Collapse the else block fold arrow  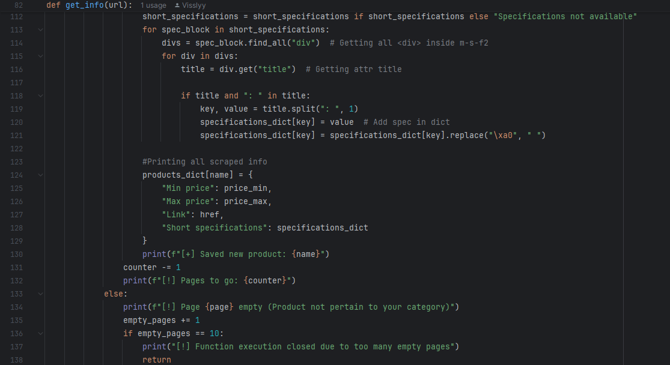[x=40, y=294]
